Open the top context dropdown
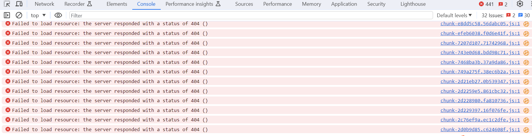Screen dimensions: 532x136 [x=38, y=15]
